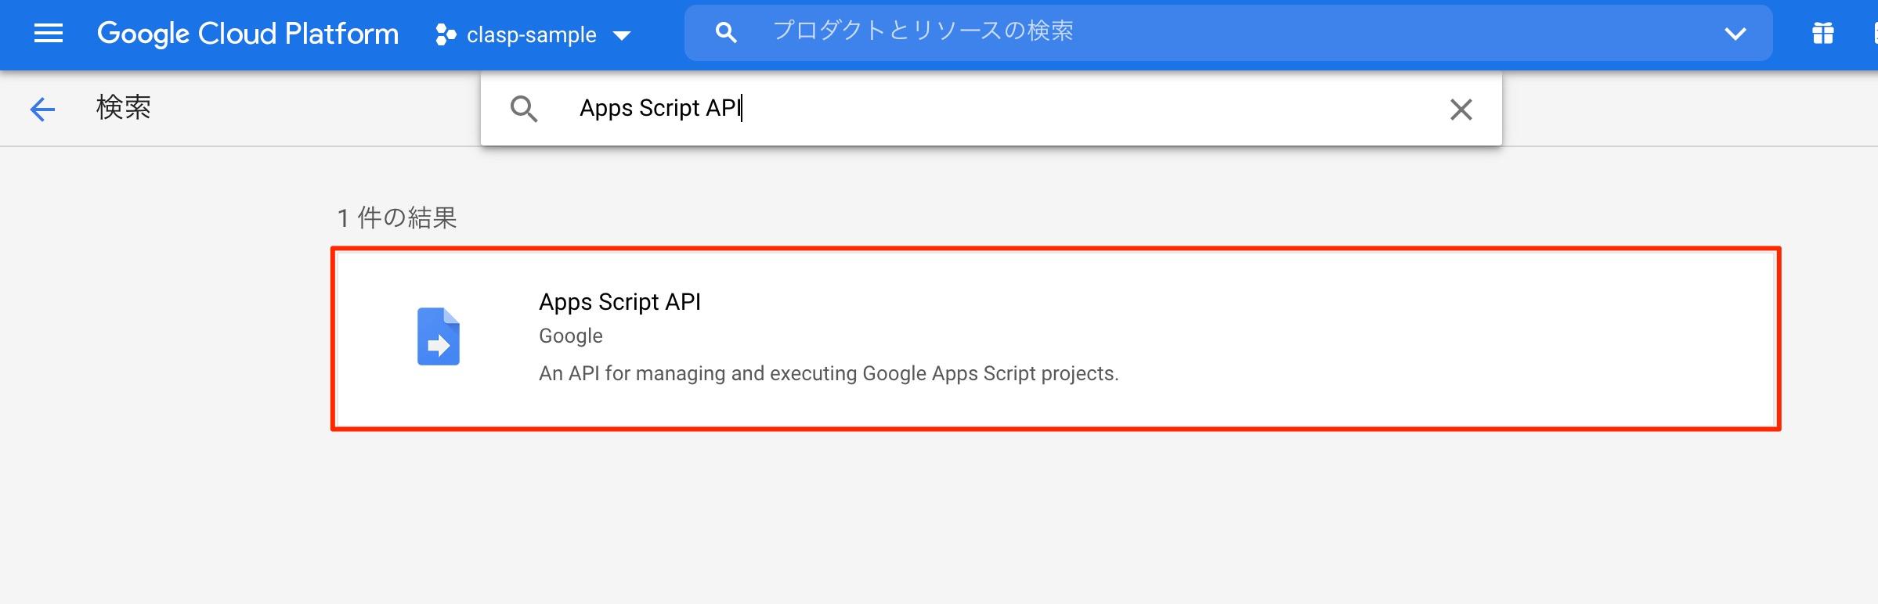Click the 検索 page heading
This screenshot has height=604, width=1878.
click(x=124, y=107)
